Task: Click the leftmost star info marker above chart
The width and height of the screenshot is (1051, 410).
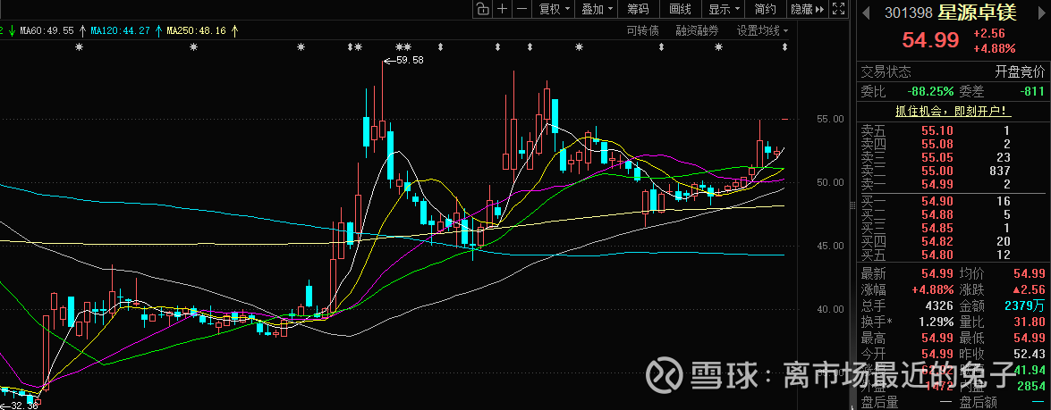Action: (x=79, y=46)
